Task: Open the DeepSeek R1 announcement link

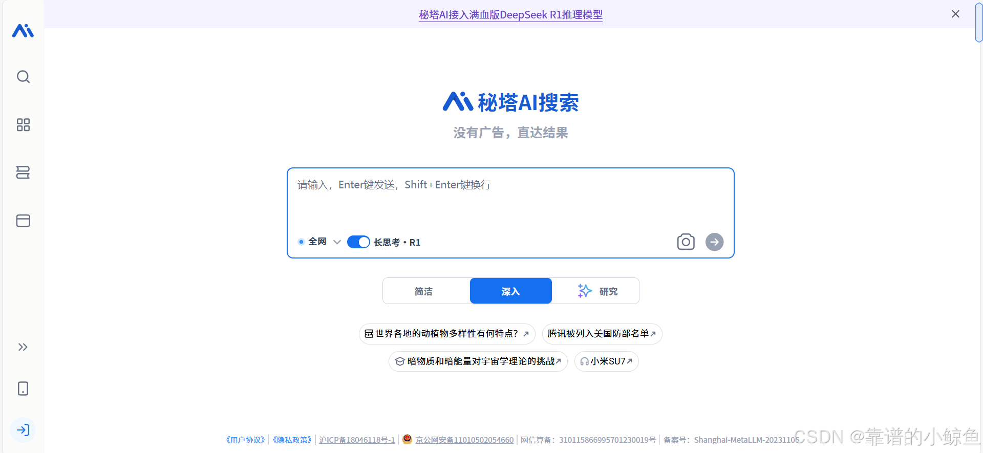Action: pos(510,15)
